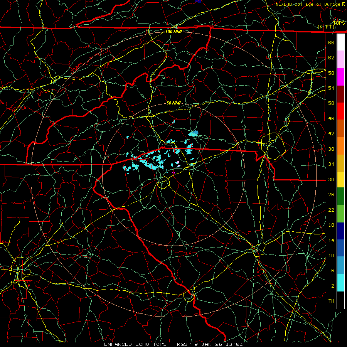Viewport: 347px width, 347px height.
Task: Select the navy blue legend swatch
Action: click(x=340, y=231)
